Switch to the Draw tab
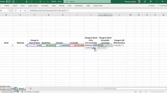This screenshot has width=167, height=93. point(23,6)
